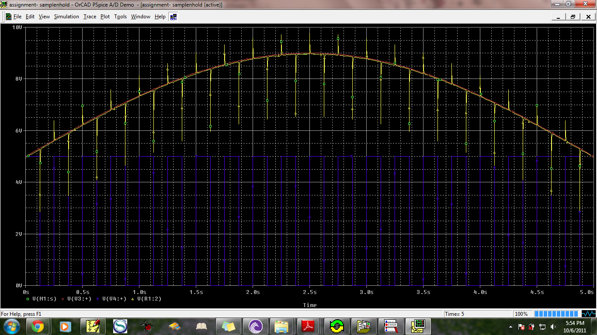Click the 8V y-axis label

coord(18,79)
